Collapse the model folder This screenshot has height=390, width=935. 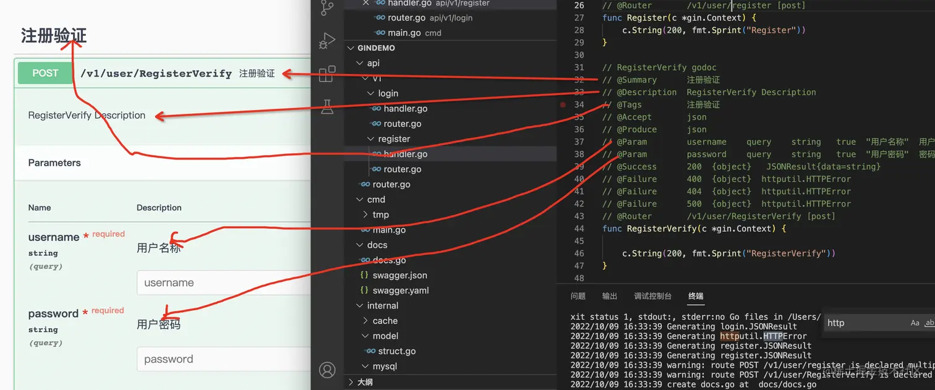(x=365, y=336)
